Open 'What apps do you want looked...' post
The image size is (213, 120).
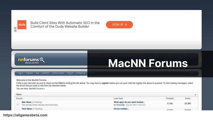(x=129, y=102)
